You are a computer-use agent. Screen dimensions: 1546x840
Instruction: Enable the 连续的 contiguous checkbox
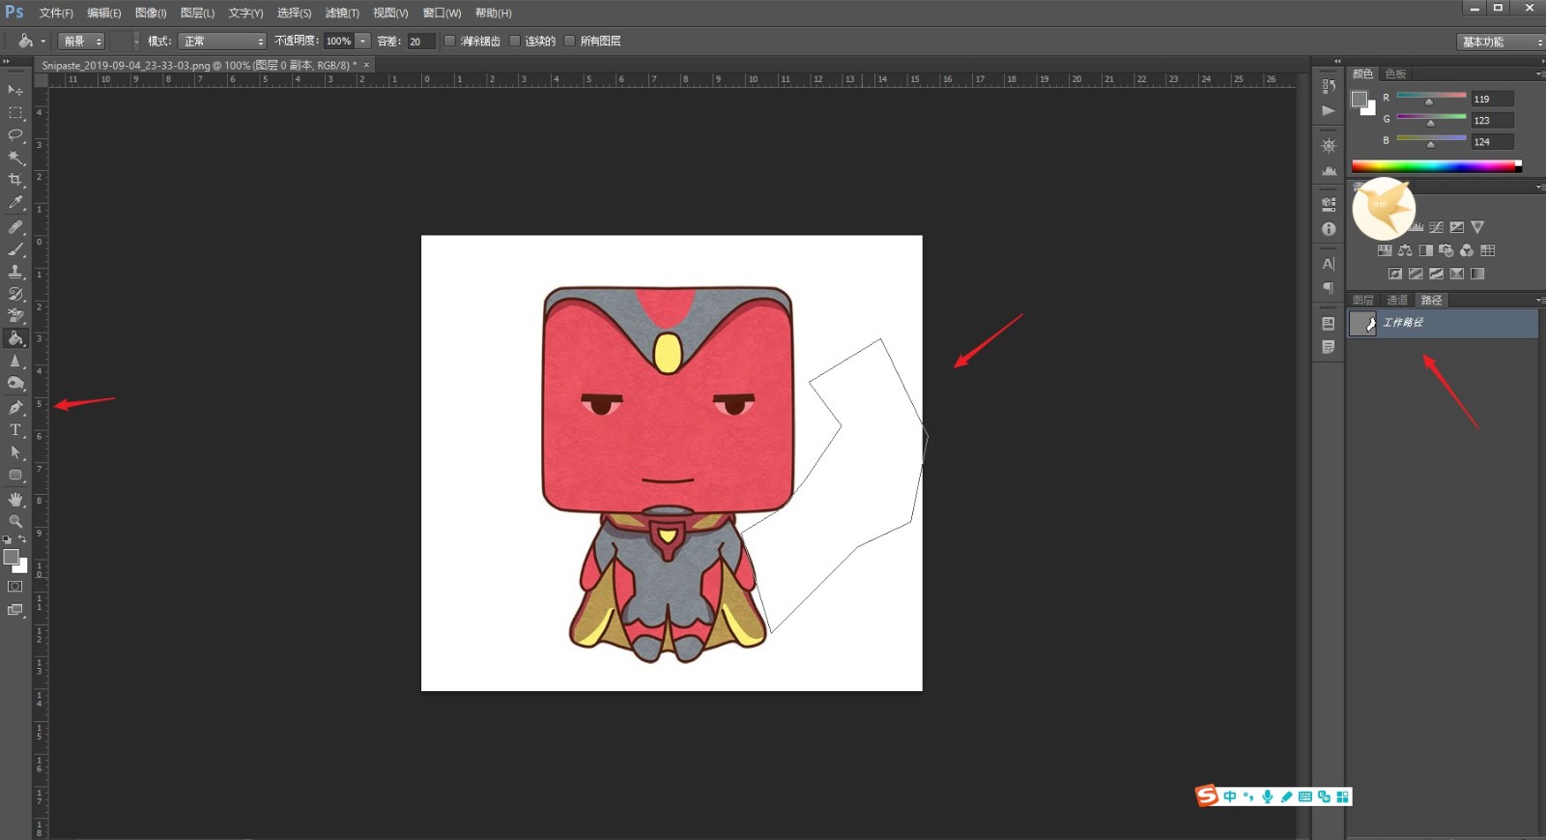click(x=515, y=41)
